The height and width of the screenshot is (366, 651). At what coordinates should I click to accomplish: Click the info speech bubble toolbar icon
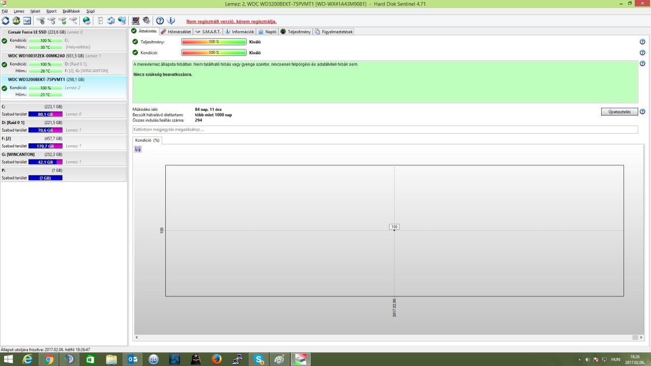tap(171, 21)
